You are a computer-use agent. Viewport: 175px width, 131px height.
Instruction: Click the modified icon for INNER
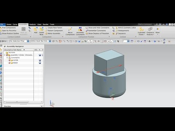(x=40, y=63)
